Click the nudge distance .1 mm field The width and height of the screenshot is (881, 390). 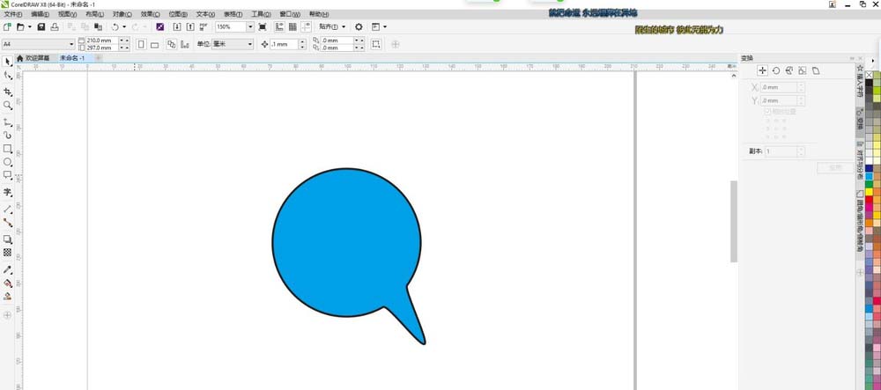pos(284,44)
